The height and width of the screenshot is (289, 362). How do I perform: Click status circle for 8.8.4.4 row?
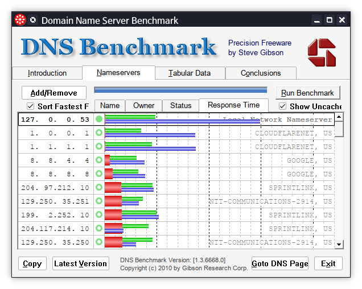coord(99,160)
